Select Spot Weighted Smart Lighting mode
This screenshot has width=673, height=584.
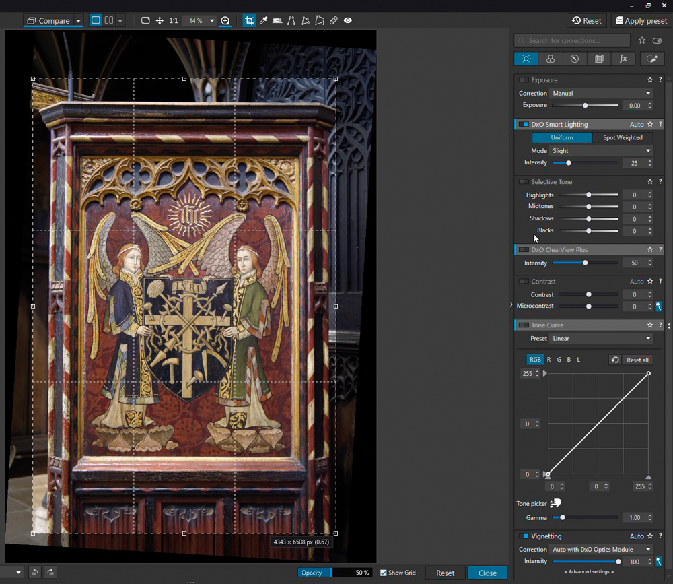[623, 137]
